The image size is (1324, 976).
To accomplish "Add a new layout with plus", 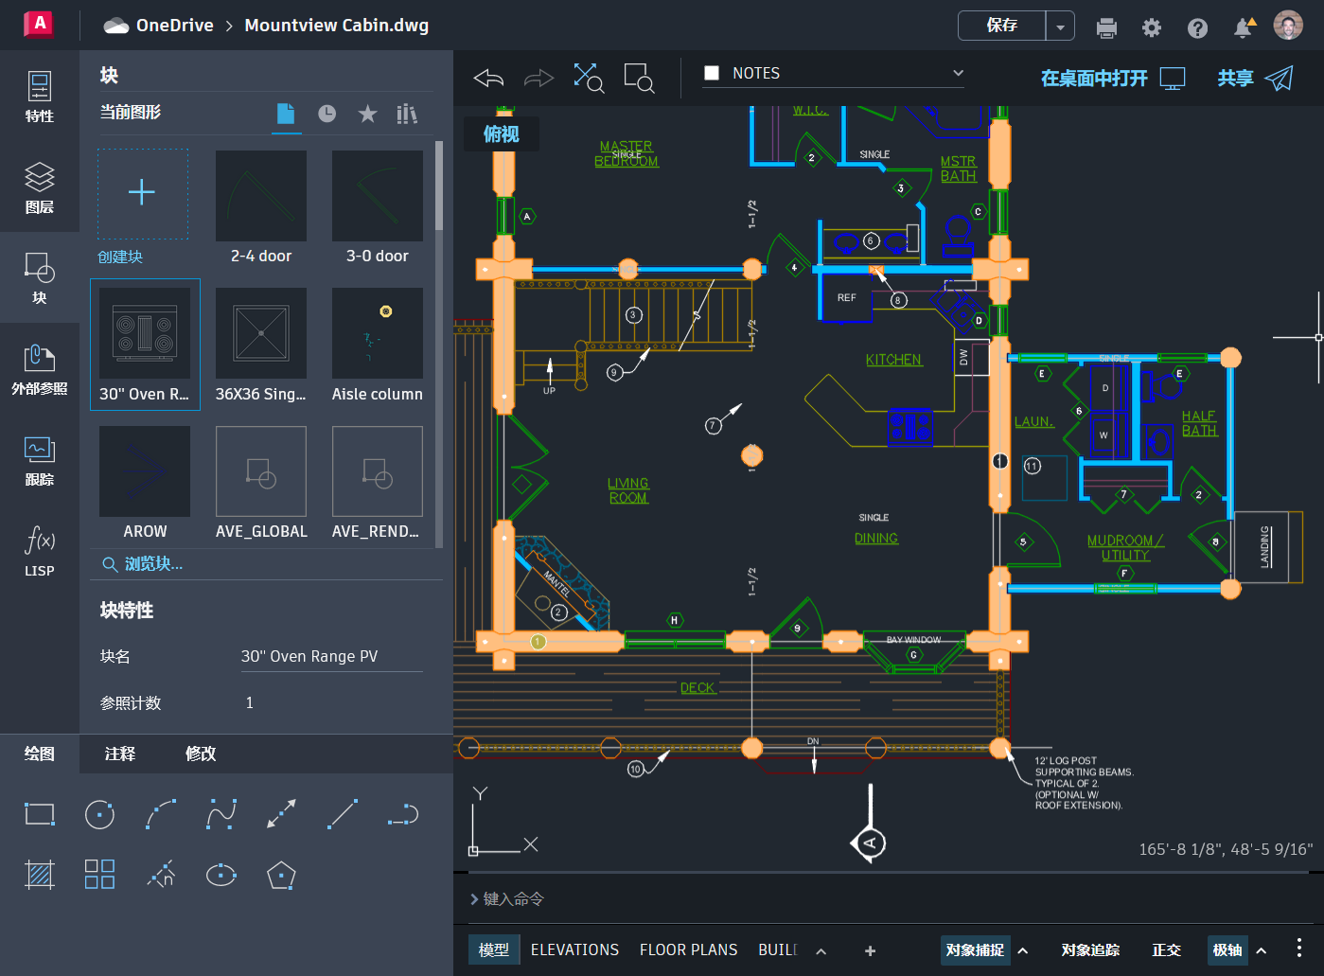I will (871, 951).
